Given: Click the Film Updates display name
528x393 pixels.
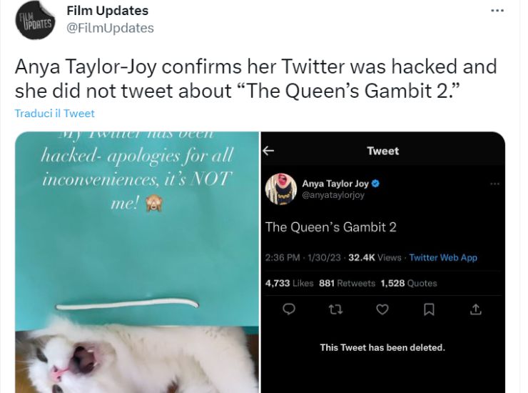Looking at the screenshot, I should coord(107,11).
